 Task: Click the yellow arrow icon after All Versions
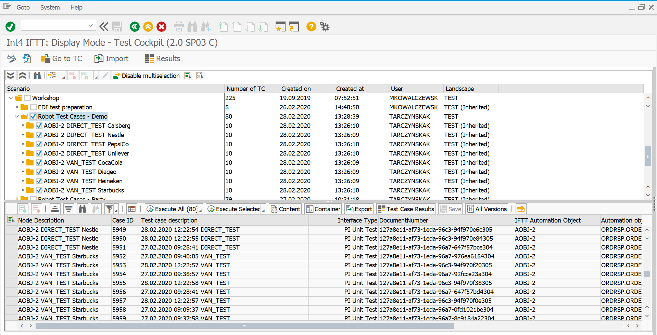[521, 209]
